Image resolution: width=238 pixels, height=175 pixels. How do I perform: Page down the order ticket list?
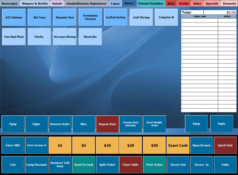[x=221, y=124]
